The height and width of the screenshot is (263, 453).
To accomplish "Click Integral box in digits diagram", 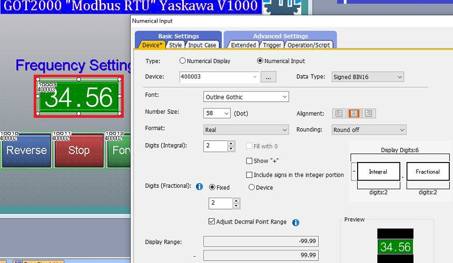I will [x=378, y=171].
